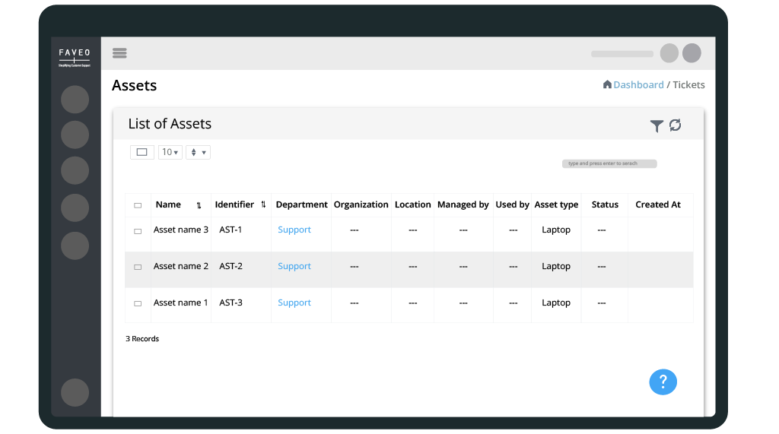The width and height of the screenshot is (779, 434).
Task: Open the 10 records-per-page dropdown
Action: (170, 152)
